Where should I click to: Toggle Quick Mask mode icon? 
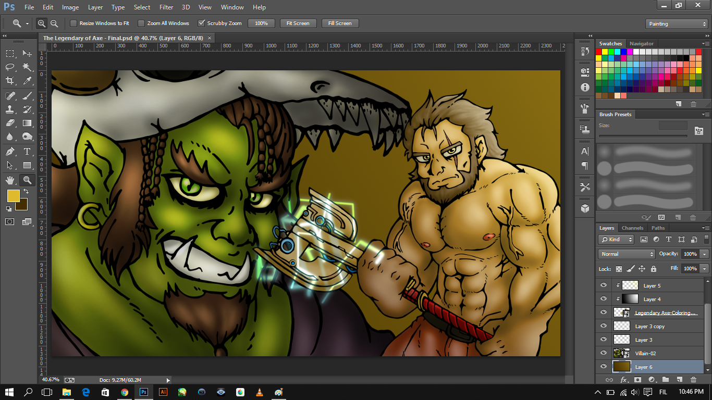[x=10, y=221]
